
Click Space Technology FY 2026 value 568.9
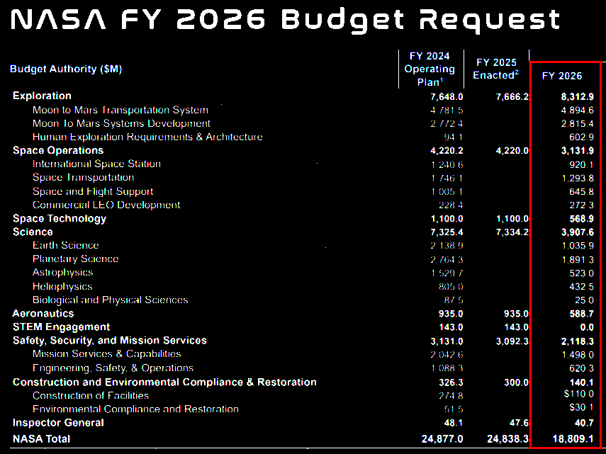(582, 219)
